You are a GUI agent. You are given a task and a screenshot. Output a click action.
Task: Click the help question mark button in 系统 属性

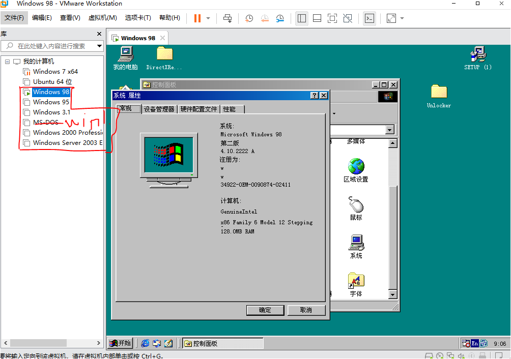click(x=315, y=96)
